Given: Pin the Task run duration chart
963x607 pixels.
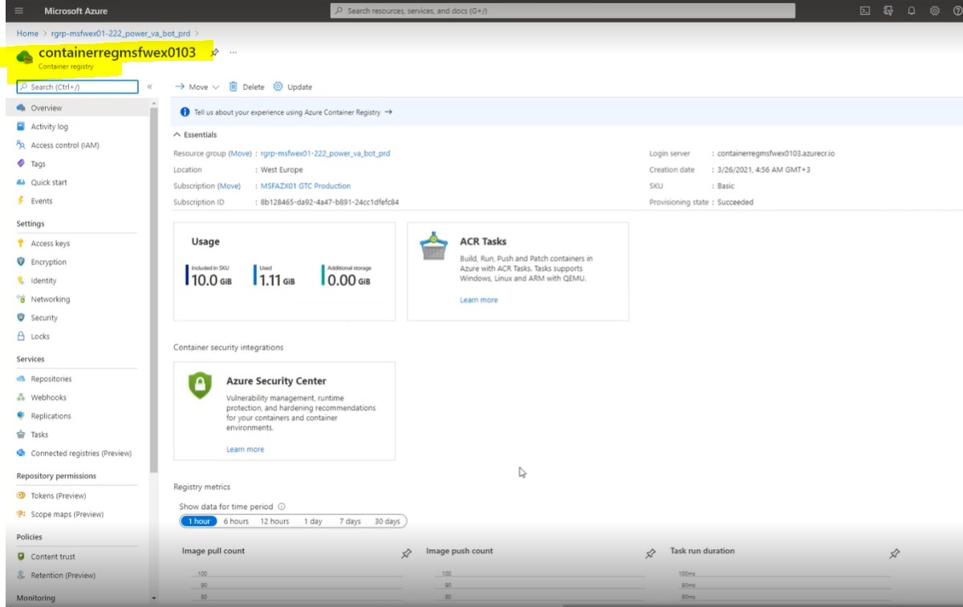Looking at the screenshot, I should tap(894, 553).
